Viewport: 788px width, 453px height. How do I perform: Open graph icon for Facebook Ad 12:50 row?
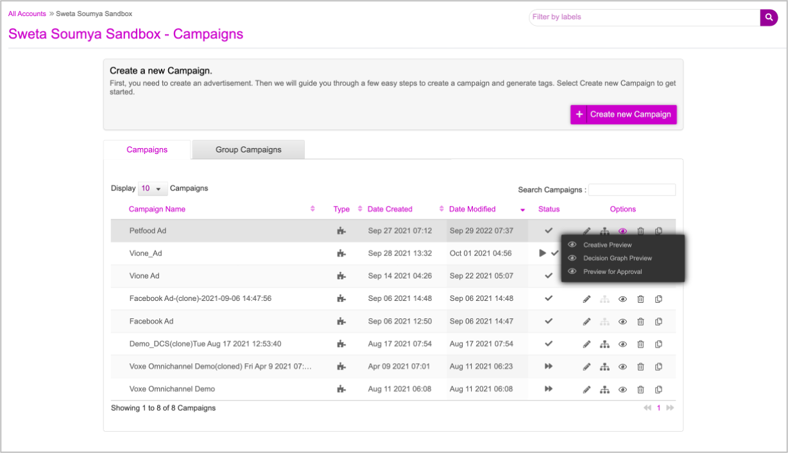click(604, 321)
